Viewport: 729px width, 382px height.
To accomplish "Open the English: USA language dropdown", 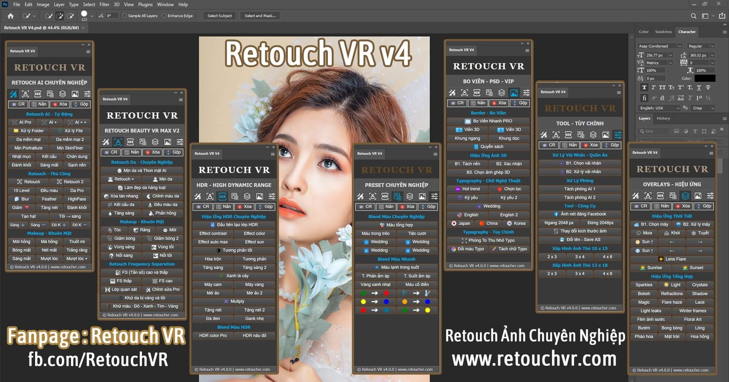I will [x=659, y=108].
